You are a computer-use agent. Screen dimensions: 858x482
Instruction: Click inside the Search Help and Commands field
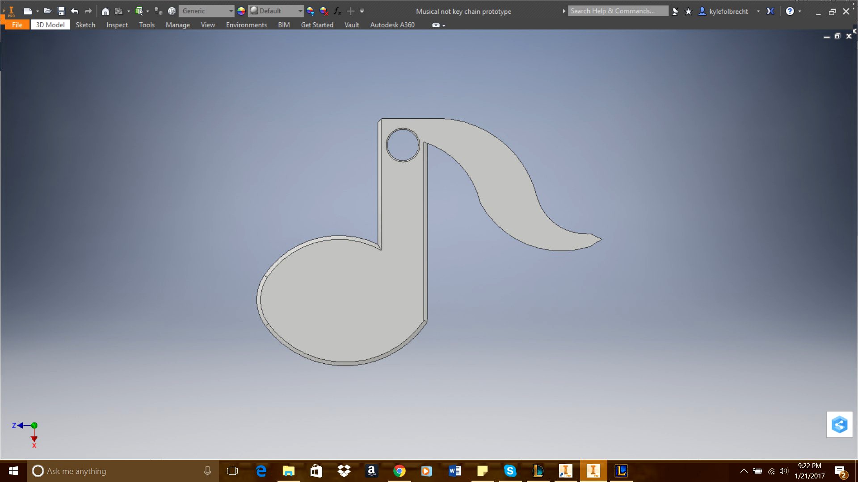coord(618,11)
